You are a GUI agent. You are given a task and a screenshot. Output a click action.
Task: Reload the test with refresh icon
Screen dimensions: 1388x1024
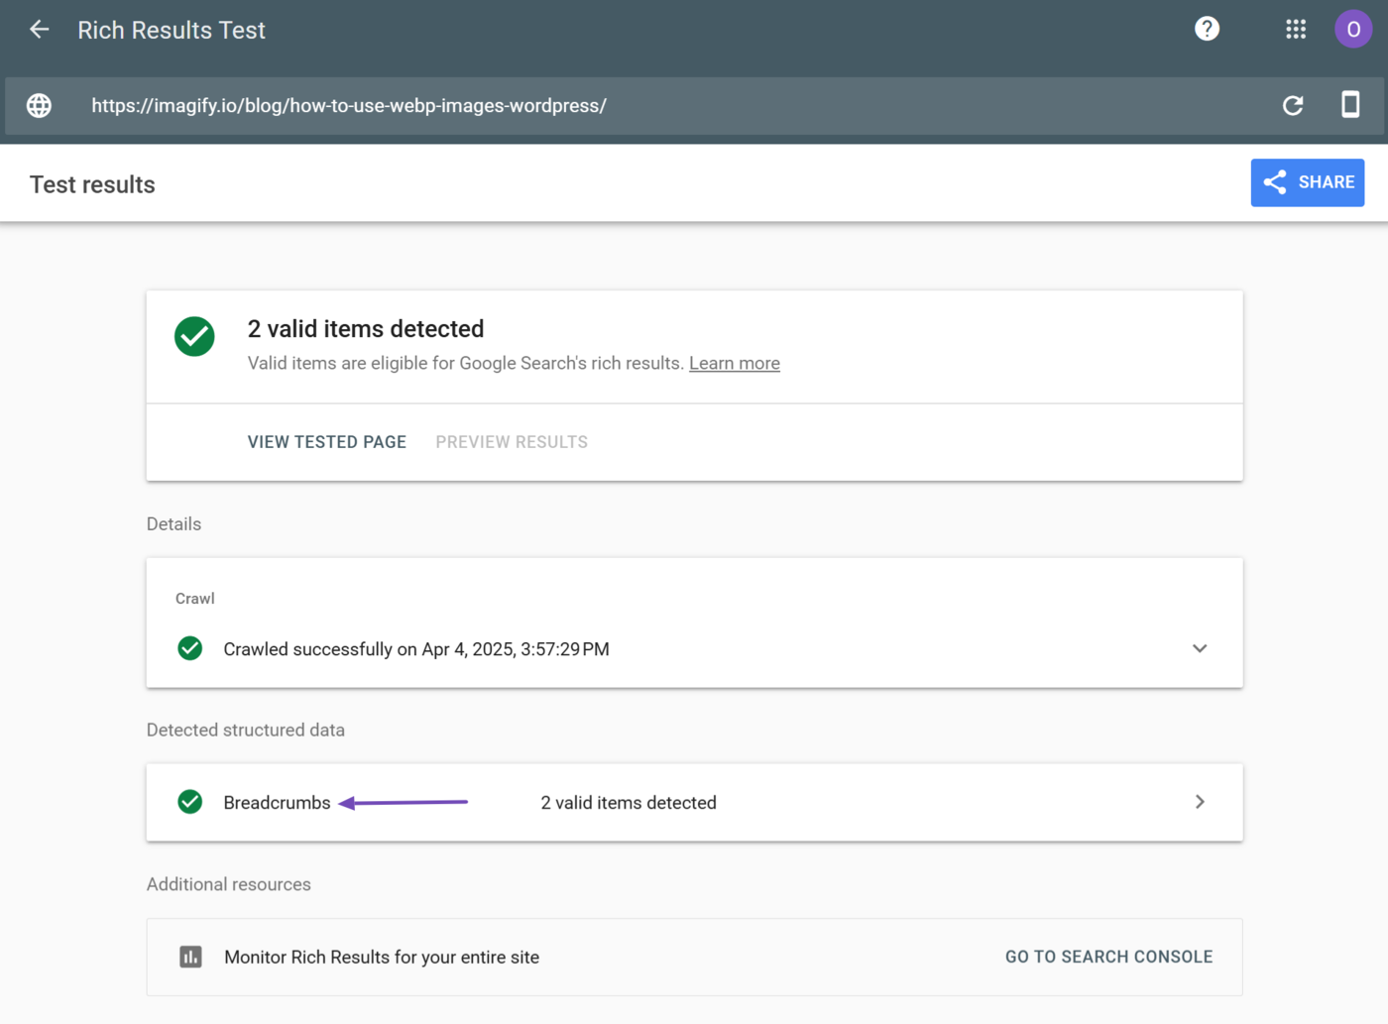tap(1292, 106)
